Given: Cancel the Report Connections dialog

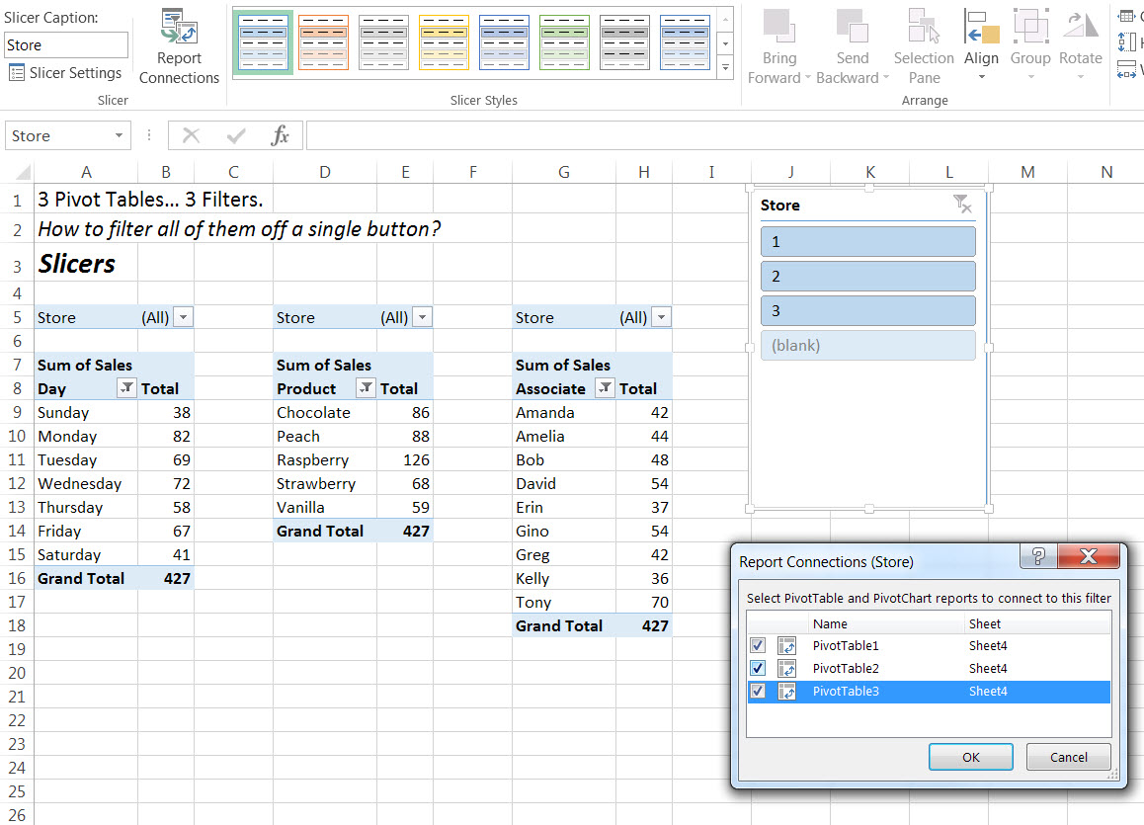Looking at the screenshot, I should click(1068, 758).
